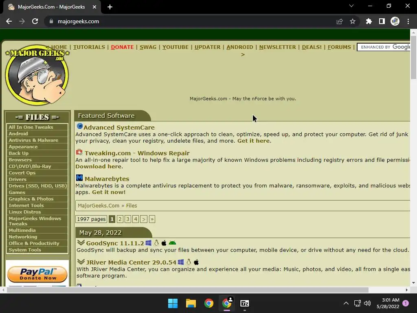417x313 pixels.
Task: Open the FORUMS nav menu item
Action: (339, 47)
